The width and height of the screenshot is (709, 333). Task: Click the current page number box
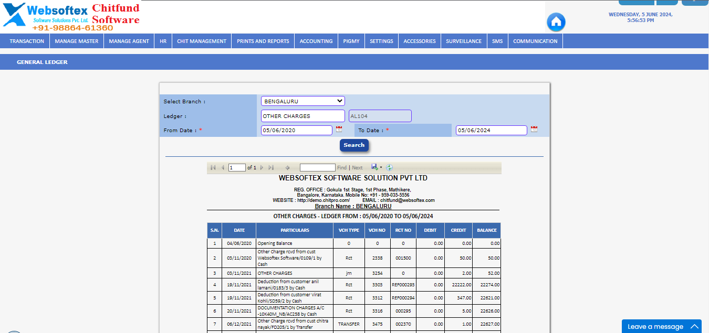point(237,168)
